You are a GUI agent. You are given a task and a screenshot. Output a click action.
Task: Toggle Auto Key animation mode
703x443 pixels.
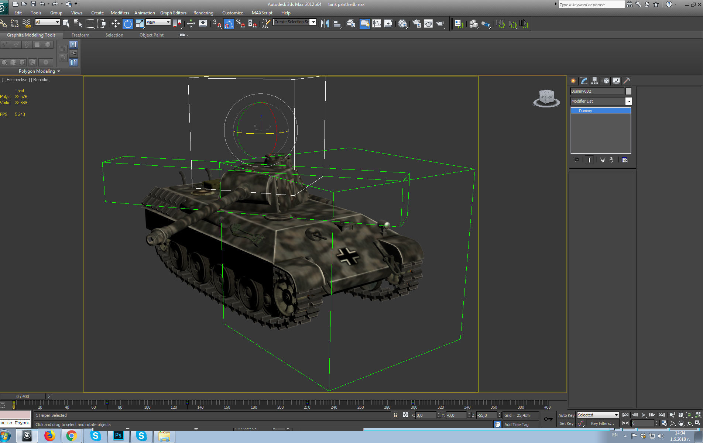point(566,415)
